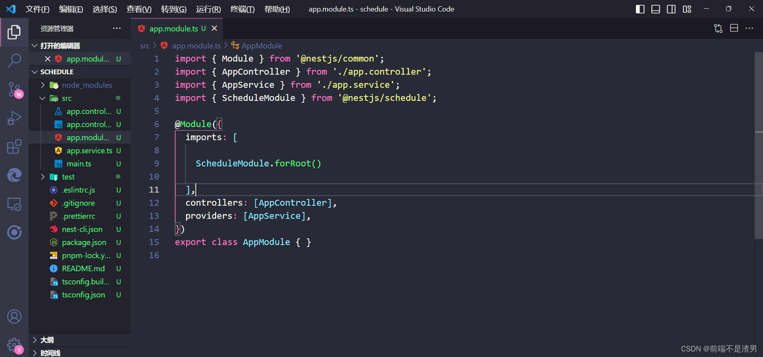763x357 pixels.
Task: Expand the test folder
Action: 43,177
